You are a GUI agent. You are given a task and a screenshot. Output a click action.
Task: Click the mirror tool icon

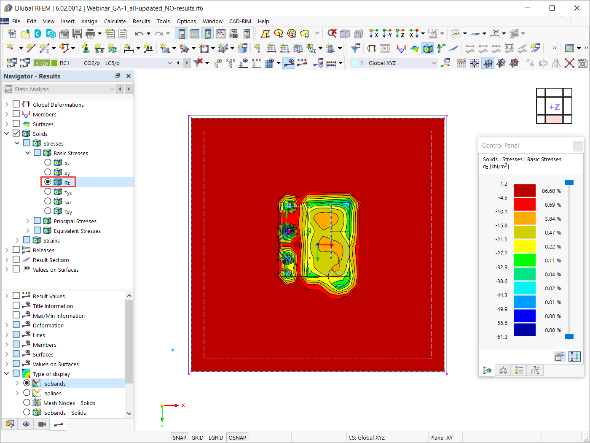[x=556, y=63]
